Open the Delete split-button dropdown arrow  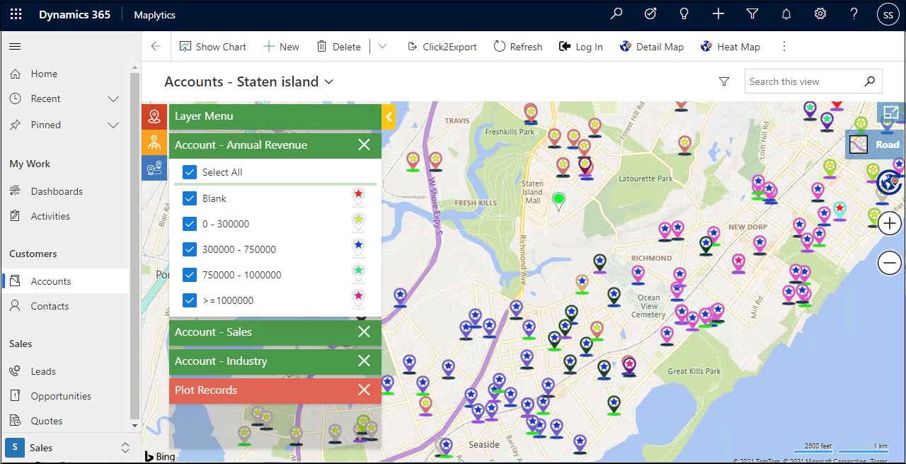point(383,47)
